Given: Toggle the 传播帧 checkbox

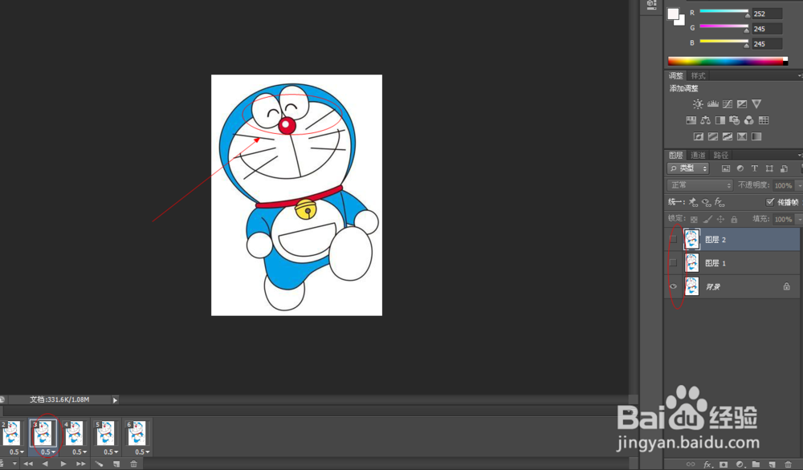Looking at the screenshot, I should [x=770, y=202].
